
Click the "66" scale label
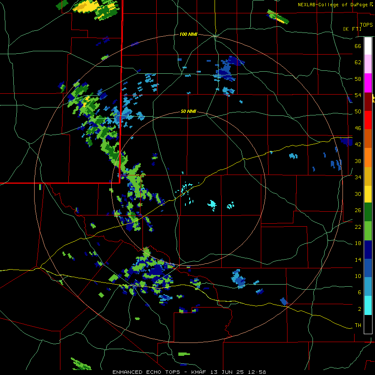358,46
